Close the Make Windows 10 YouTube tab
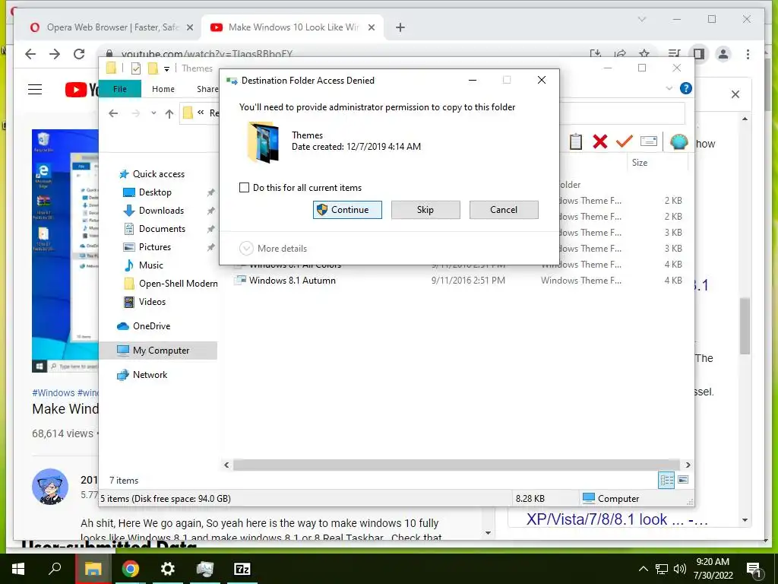This screenshot has height=584, width=778. pos(371,27)
